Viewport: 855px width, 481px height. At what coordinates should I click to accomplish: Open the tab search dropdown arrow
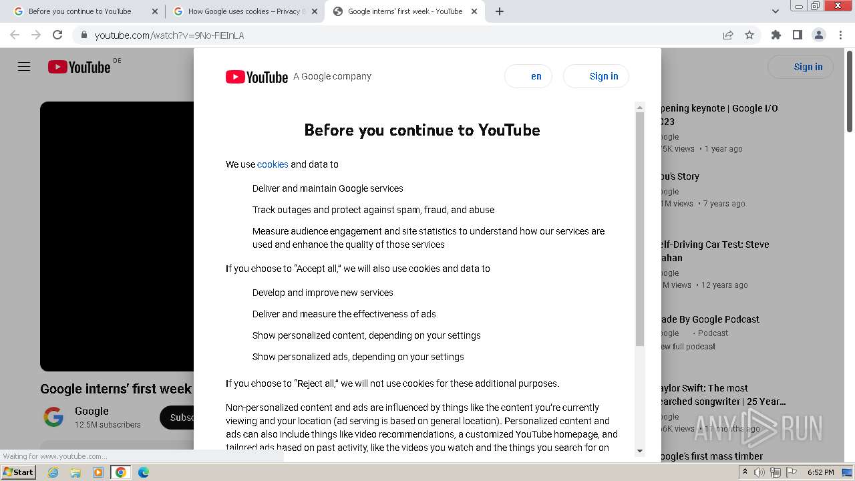tap(776, 11)
